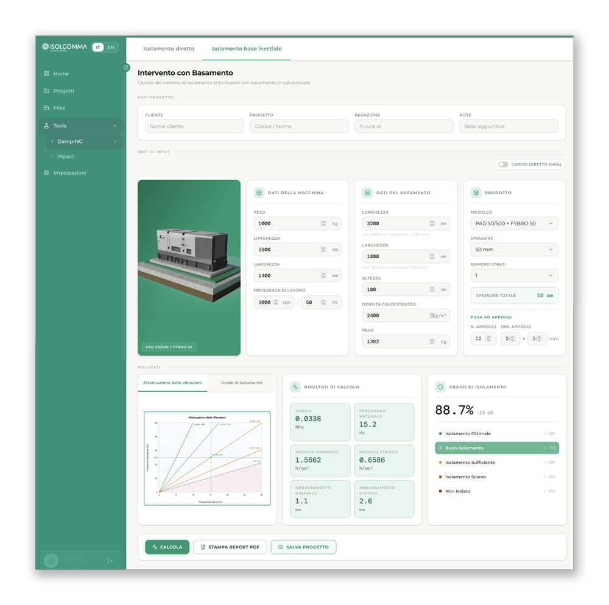Select the Buon Isolamento row

pyautogui.click(x=497, y=448)
